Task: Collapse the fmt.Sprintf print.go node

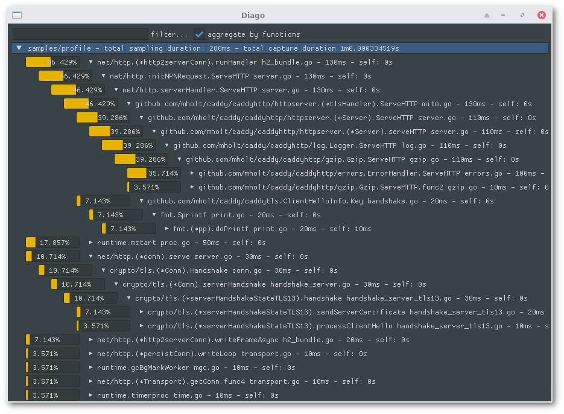Action: (154, 215)
